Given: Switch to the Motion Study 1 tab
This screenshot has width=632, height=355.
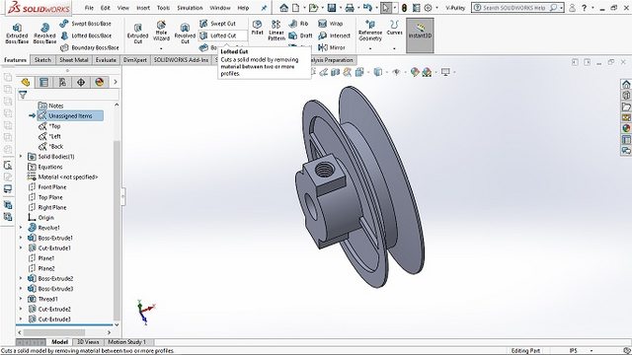Looking at the screenshot, I should pos(127,342).
